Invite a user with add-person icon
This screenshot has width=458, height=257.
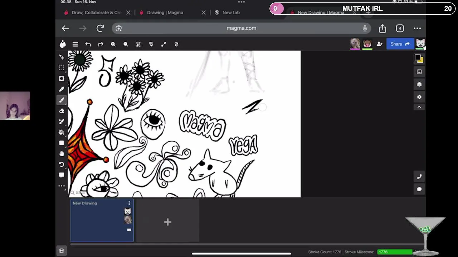point(380,44)
